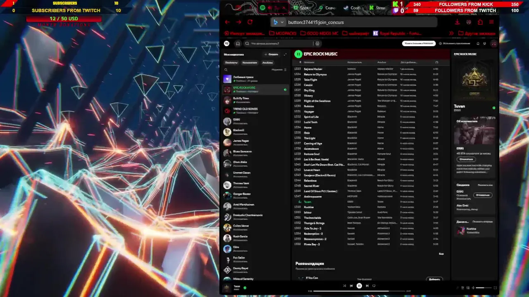The height and width of the screenshot is (297, 529).
Task: Open search engine dropdown in address bar
Action: click(279, 22)
